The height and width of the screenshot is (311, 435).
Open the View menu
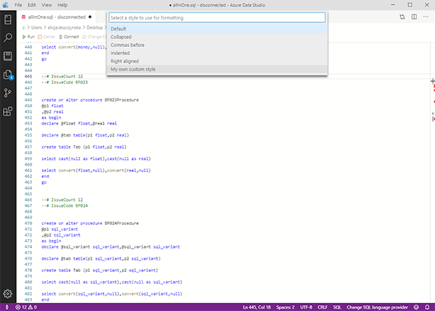46,5
